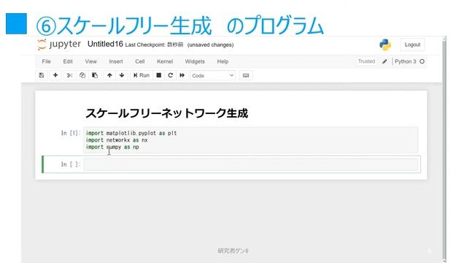Copy selected cells icon
Viewport: 467px width, 263px height.
[82, 75]
